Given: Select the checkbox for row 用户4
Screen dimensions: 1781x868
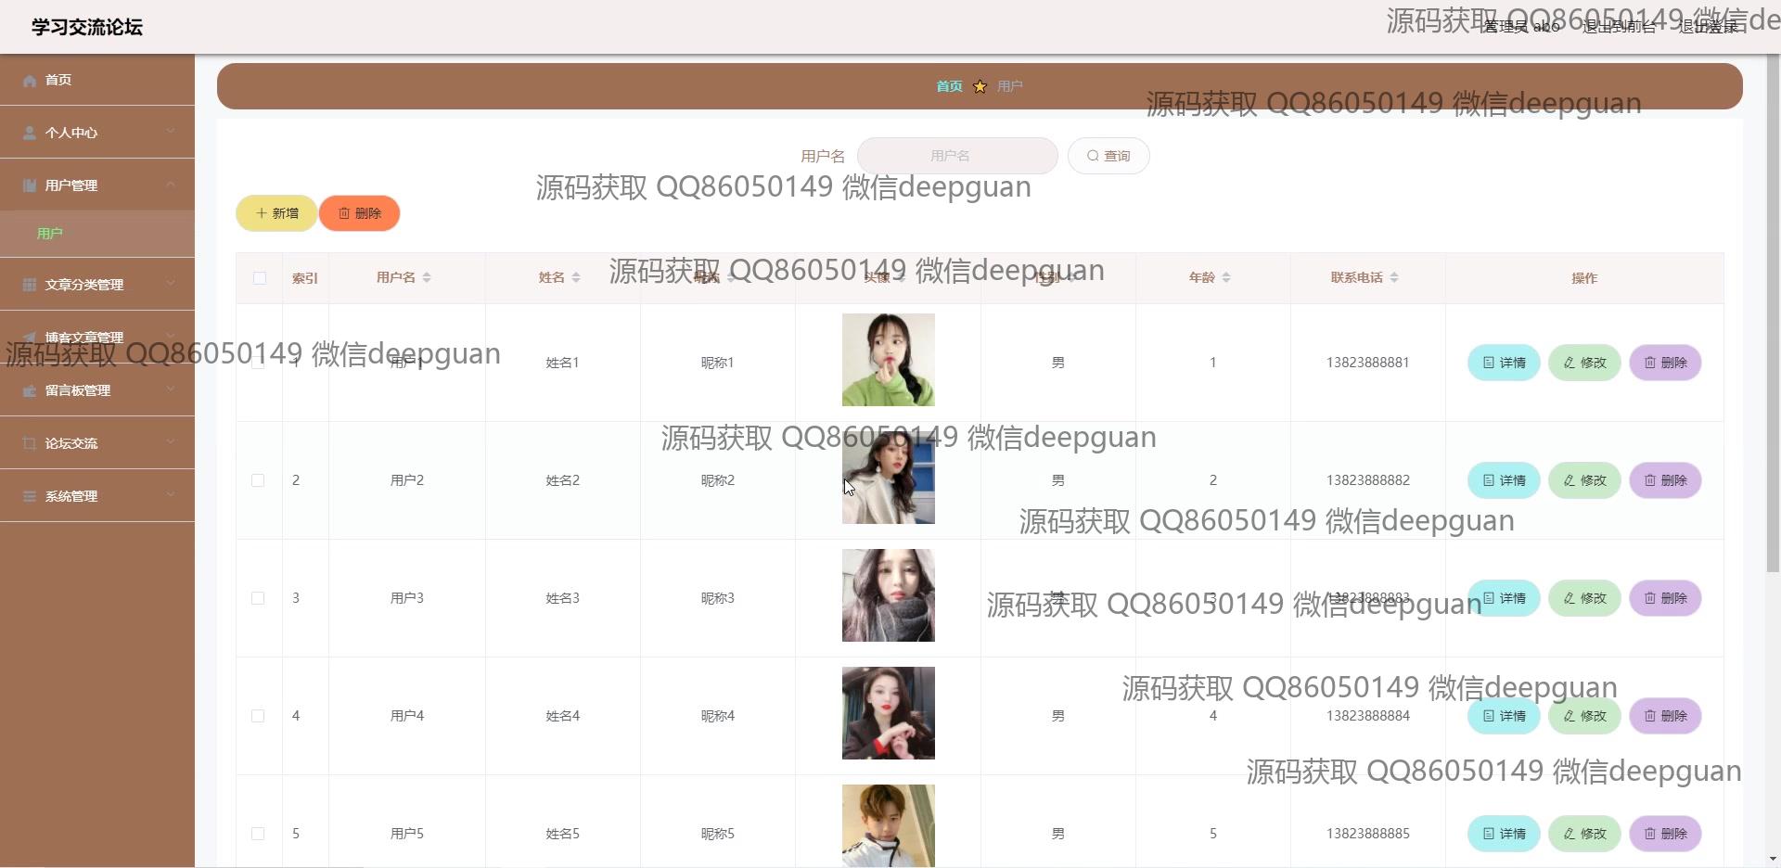Looking at the screenshot, I should (258, 716).
